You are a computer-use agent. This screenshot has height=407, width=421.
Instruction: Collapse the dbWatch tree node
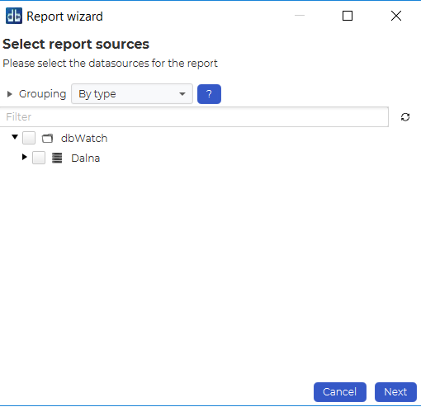pyautogui.click(x=15, y=136)
